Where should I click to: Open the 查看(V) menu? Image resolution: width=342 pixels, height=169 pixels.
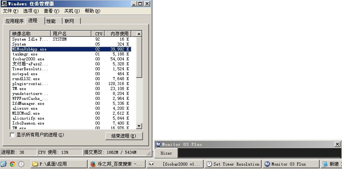[51, 11]
